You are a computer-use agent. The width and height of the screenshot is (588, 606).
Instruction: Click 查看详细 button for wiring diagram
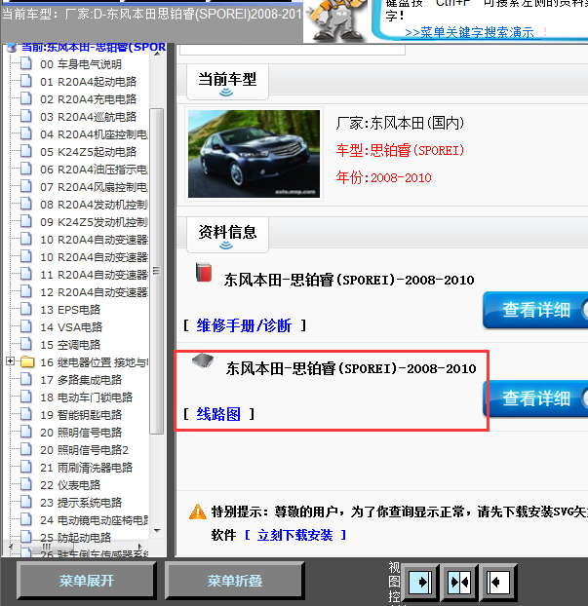click(535, 398)
